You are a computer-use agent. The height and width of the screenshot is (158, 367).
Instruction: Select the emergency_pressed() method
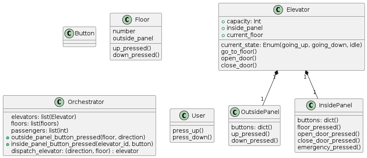coord(329,148)
